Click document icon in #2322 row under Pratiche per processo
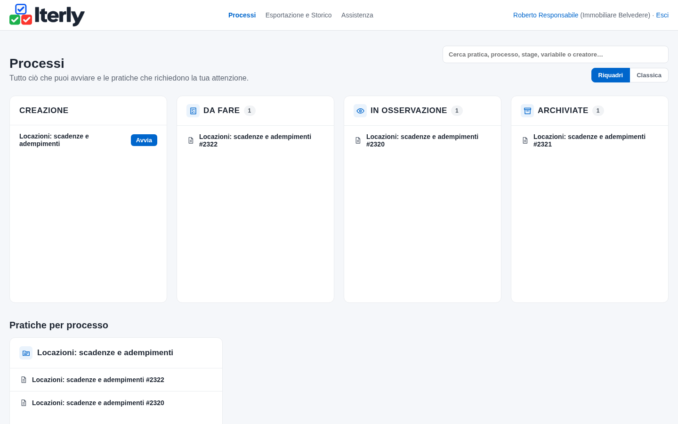The width and height of the screenshot is (678, 424). (24, 380)
